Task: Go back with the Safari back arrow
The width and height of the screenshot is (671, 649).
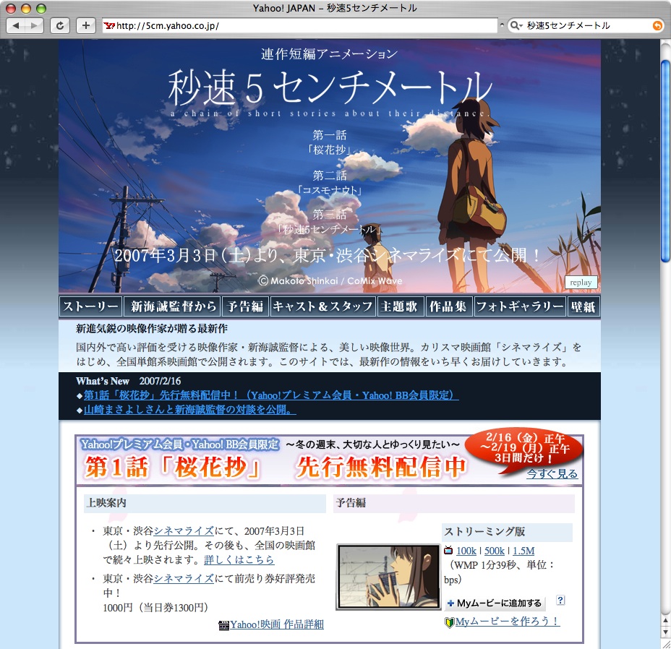Action: click(x=16, y=26)
